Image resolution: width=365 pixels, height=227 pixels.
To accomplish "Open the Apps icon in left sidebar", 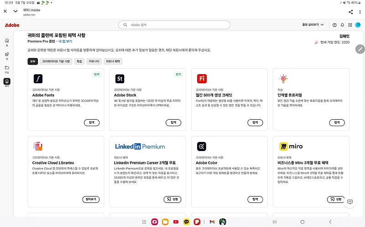I will pos(7,54).
